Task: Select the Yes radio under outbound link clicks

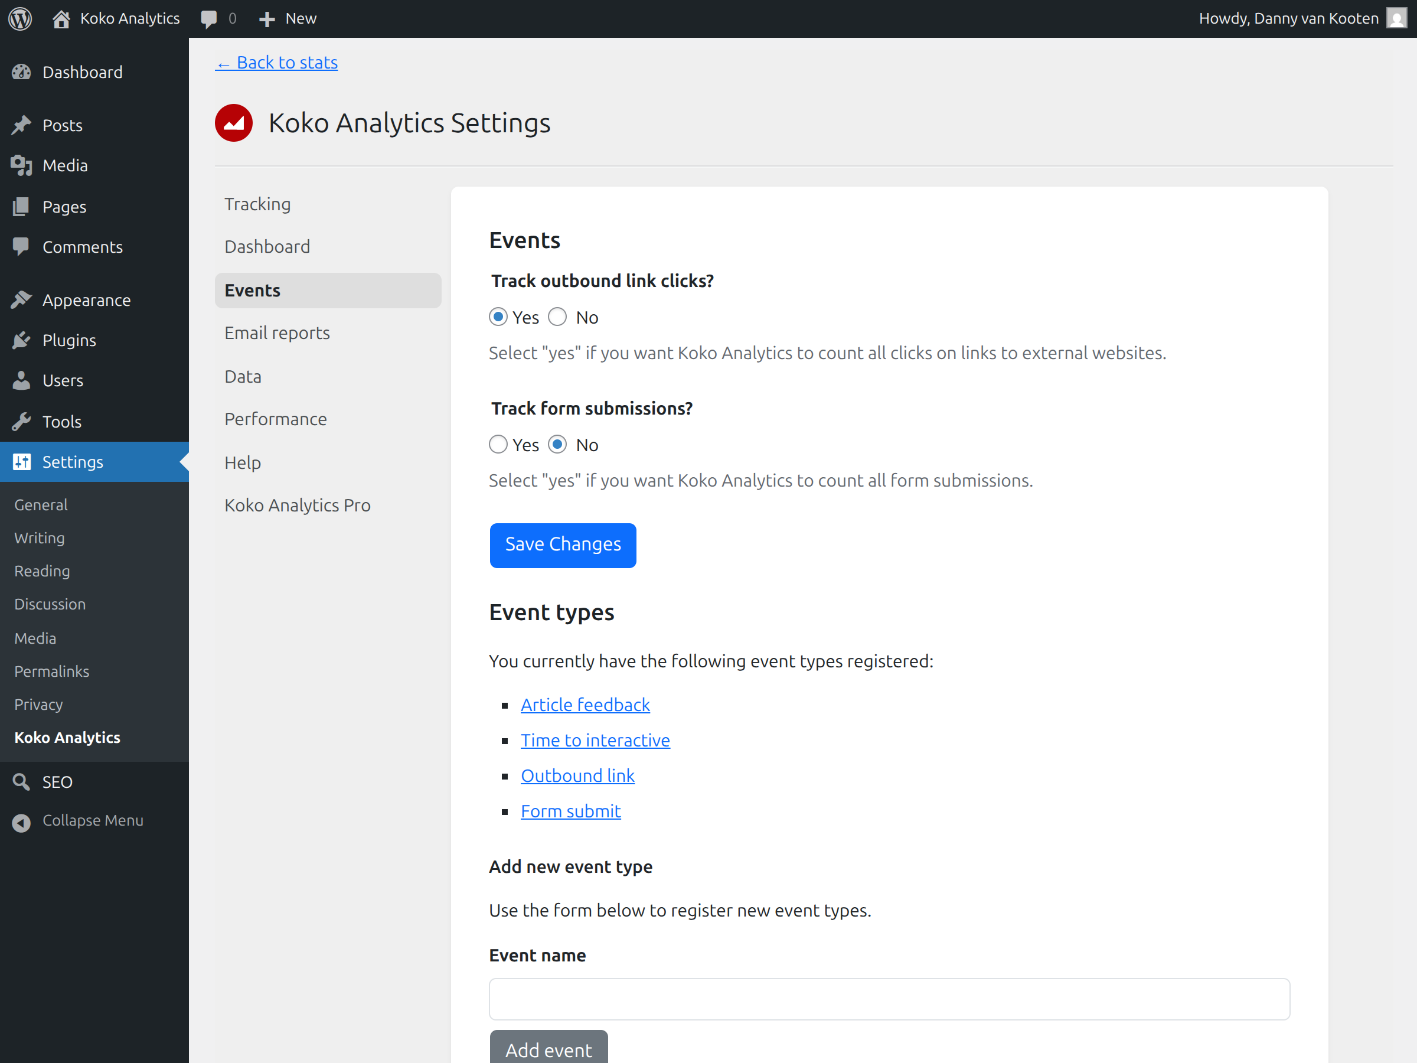Action: coord(498,317)
